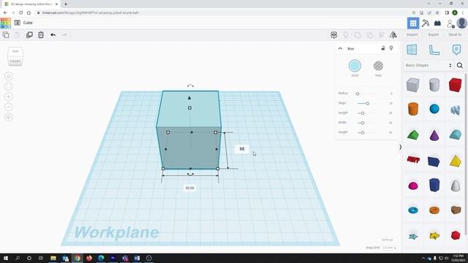Viewport: 468px width, 263px height.
Task: Adjust the Radius slider handle
Action: click(358, 94)
